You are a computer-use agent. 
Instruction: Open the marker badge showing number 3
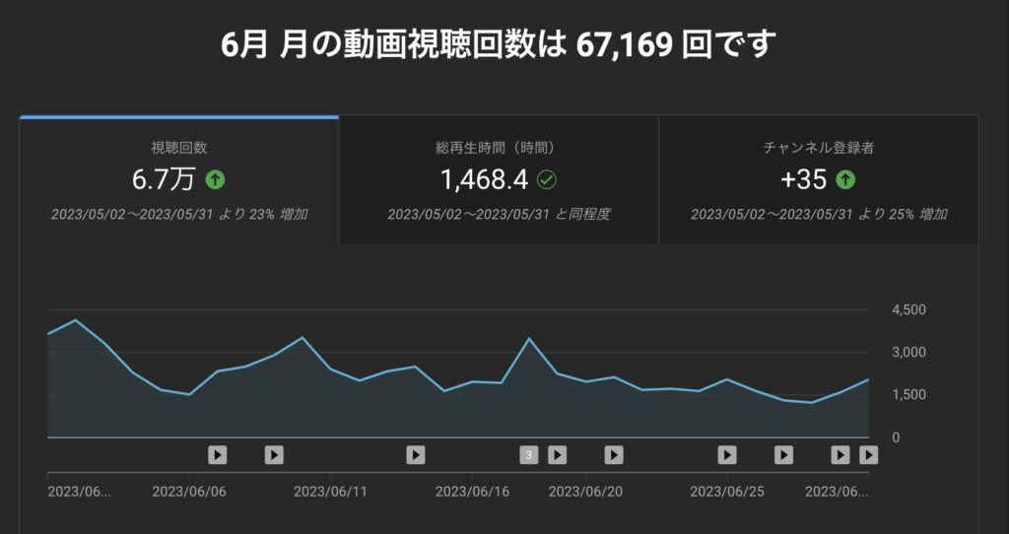[529, 454]
